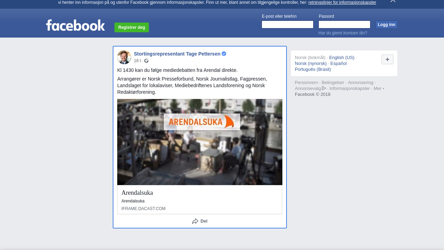The height and width of the screenshot is (250, 444).
Task: Switch language to Norsk (nynorsk)
Action: (311, 64)
